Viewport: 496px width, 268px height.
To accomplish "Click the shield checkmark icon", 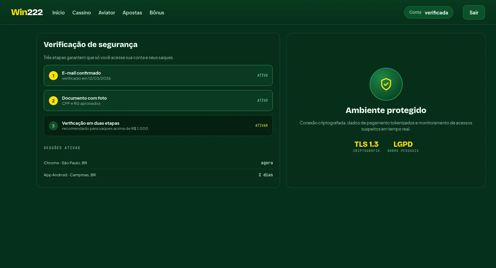I will [x=386, y=84].
